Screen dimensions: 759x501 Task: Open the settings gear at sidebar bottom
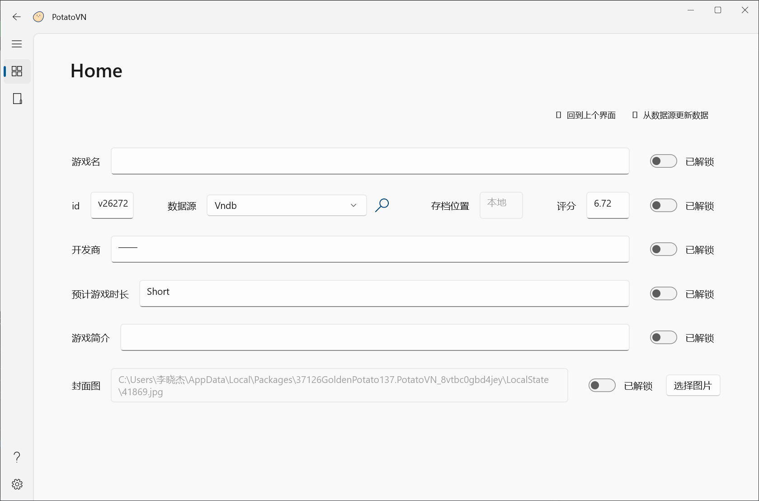click(x=17, y=484)
